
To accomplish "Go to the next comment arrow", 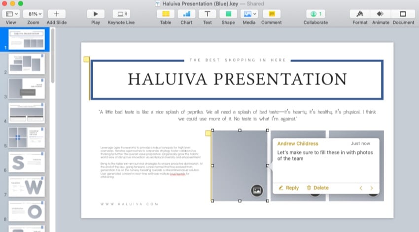I will (371, 188).
